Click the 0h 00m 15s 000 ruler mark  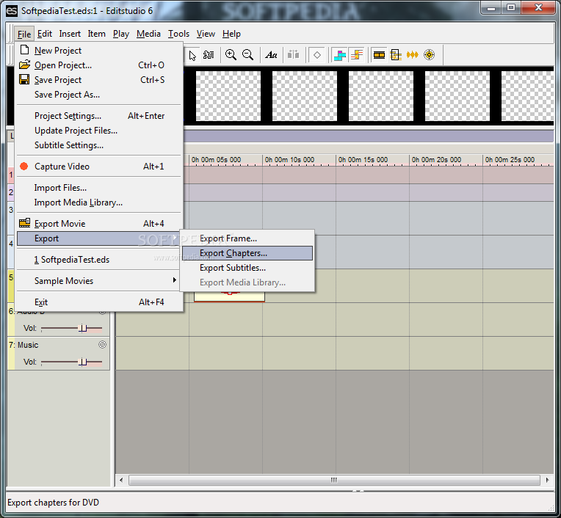(363, 160)
